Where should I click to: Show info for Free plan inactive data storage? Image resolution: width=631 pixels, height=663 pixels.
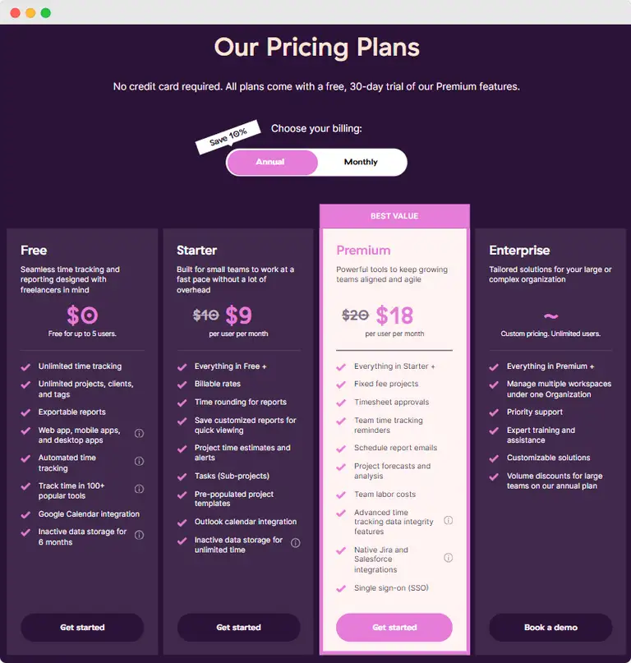pos(140,536)
